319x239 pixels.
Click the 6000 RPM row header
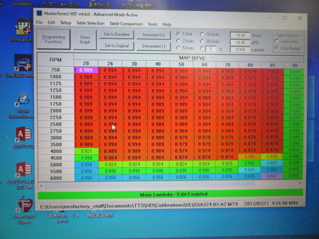coord(56,178)
